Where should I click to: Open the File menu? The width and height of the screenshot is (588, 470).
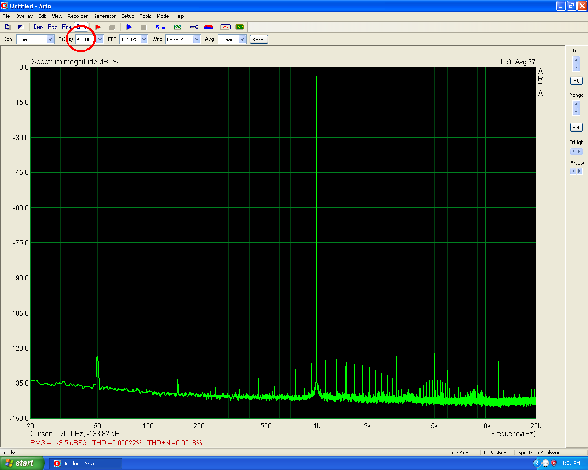[x=6, y=16]
